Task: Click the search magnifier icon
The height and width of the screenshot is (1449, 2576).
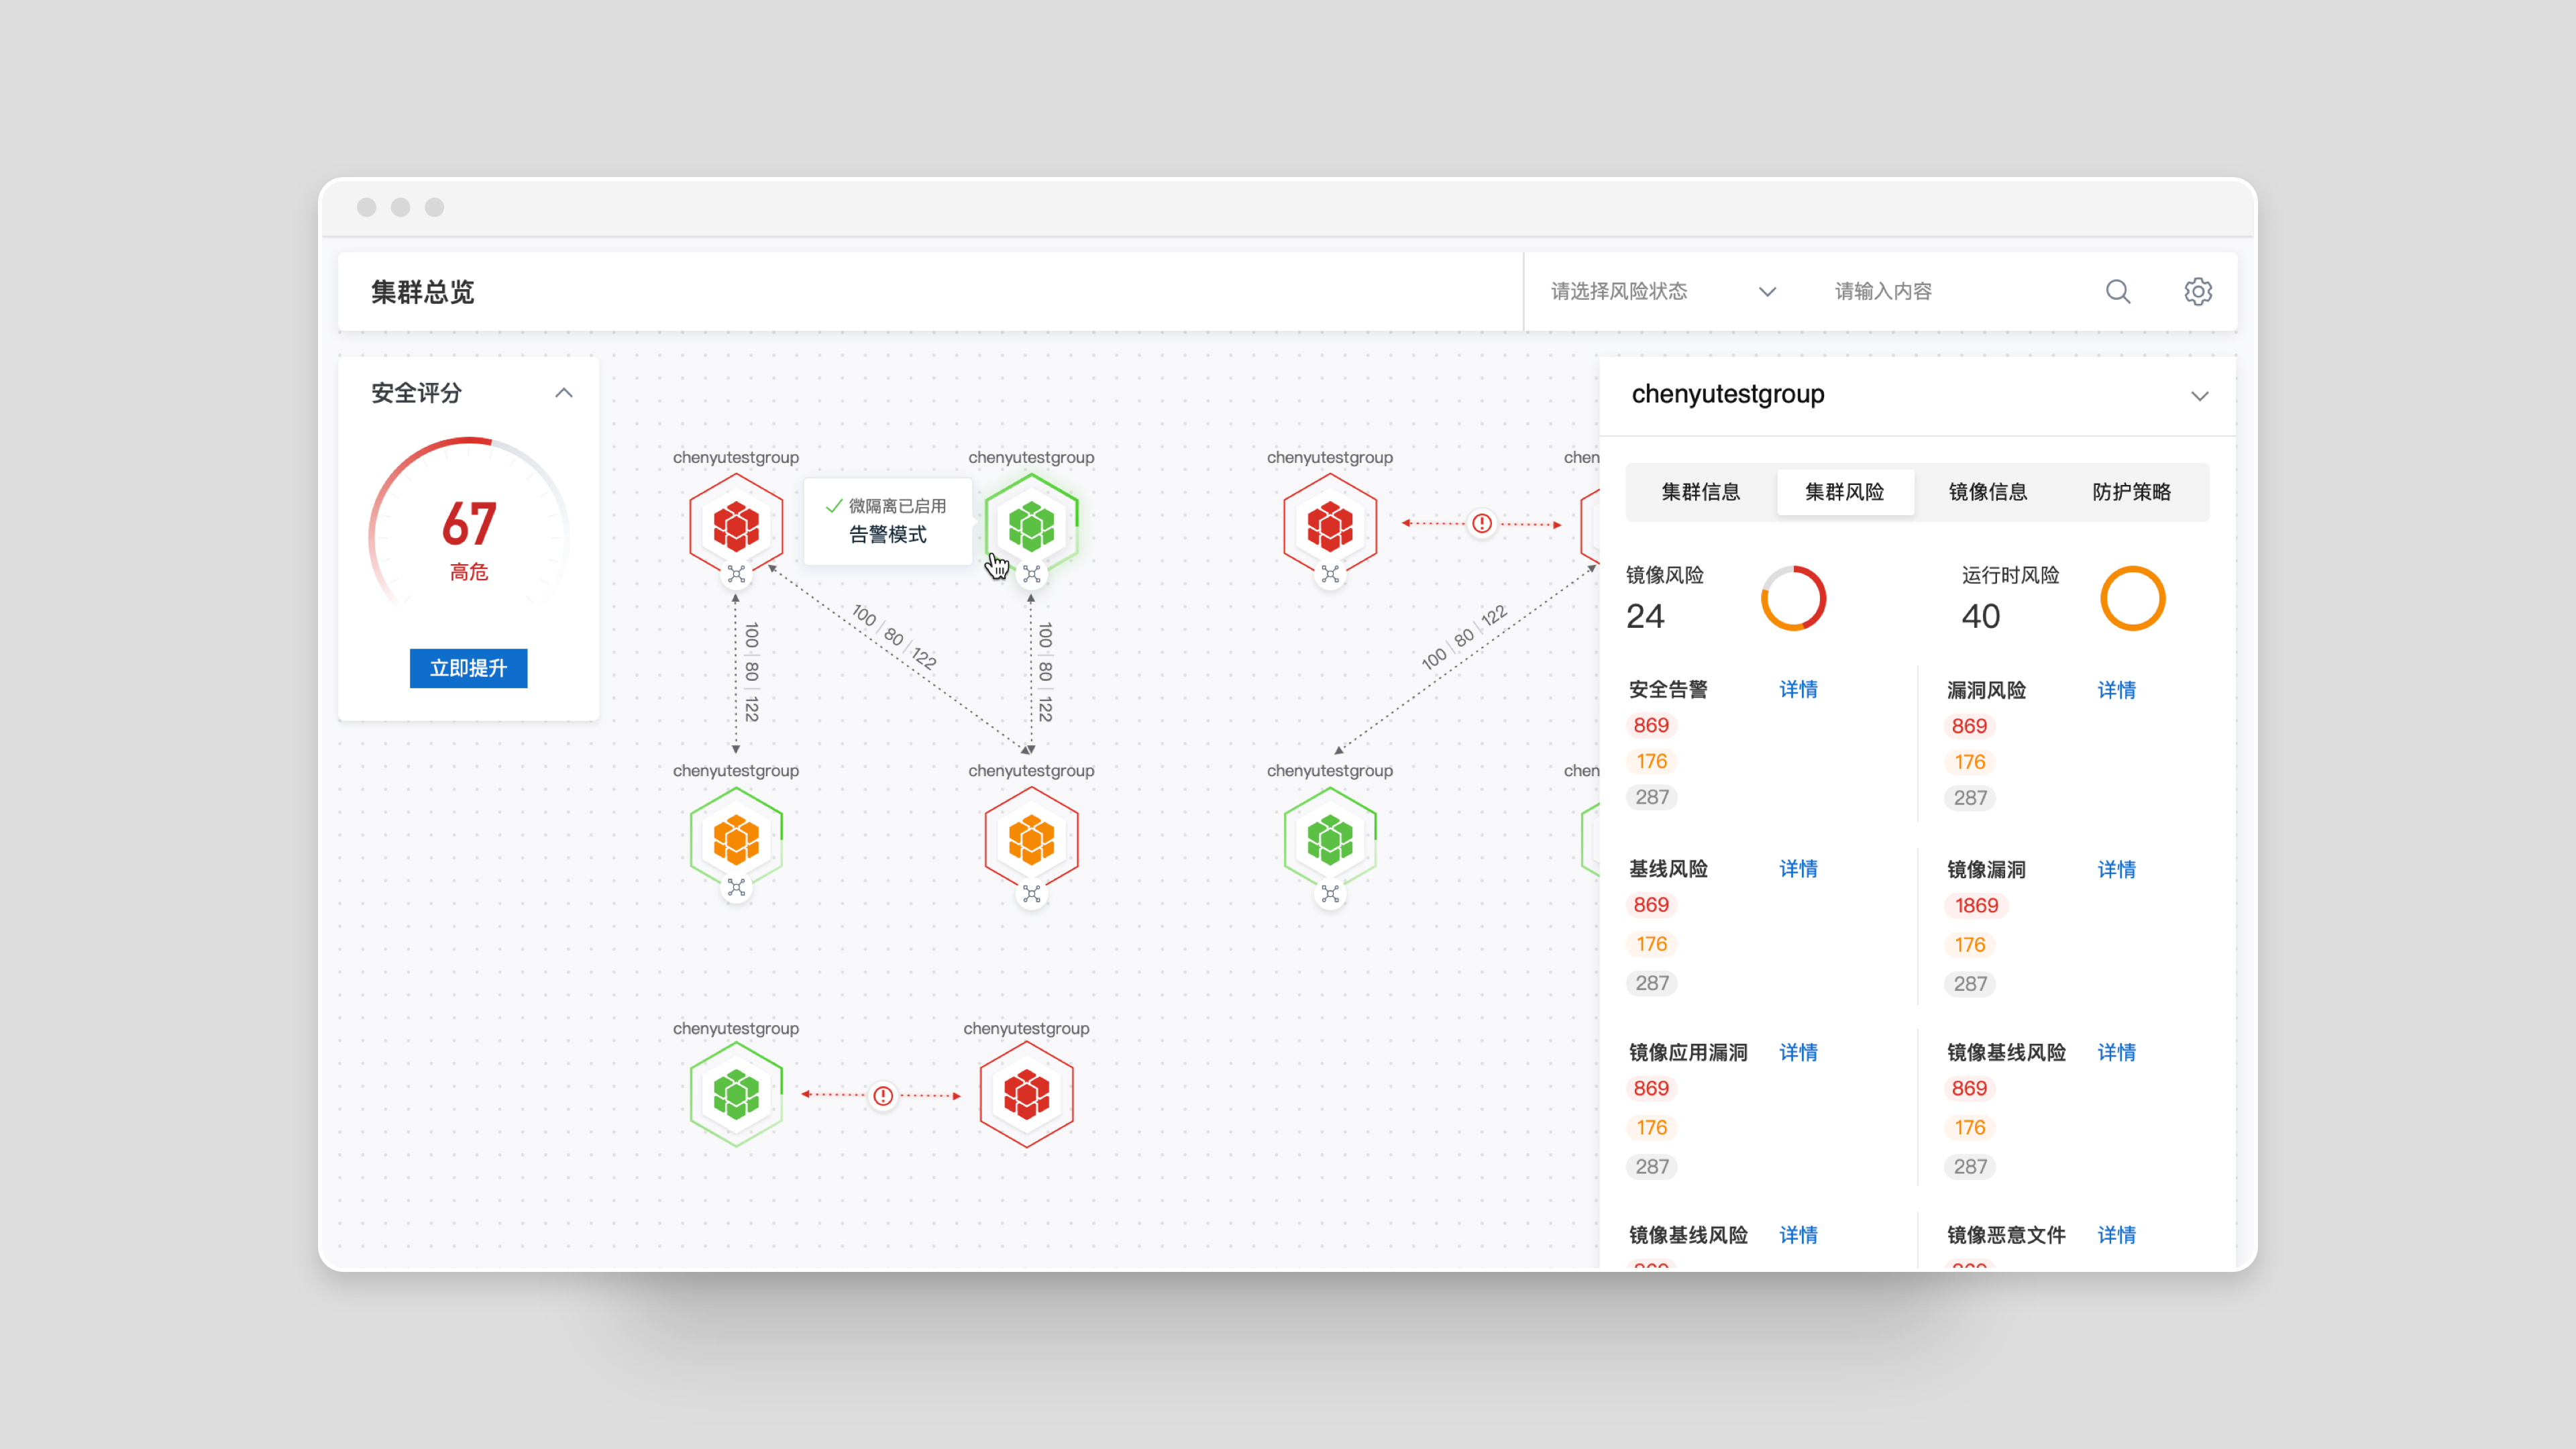Action: click(2117, 291)
